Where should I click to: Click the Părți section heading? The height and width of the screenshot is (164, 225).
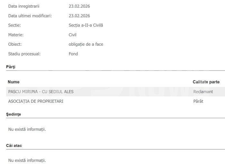click(x=11, y=67)
